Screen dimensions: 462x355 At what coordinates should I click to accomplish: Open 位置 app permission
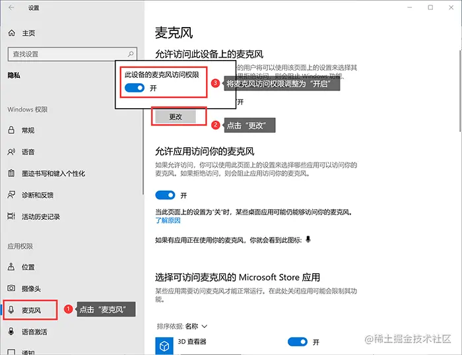click(x=28, y=267)
